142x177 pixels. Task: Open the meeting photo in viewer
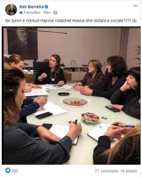pos(71,96)
